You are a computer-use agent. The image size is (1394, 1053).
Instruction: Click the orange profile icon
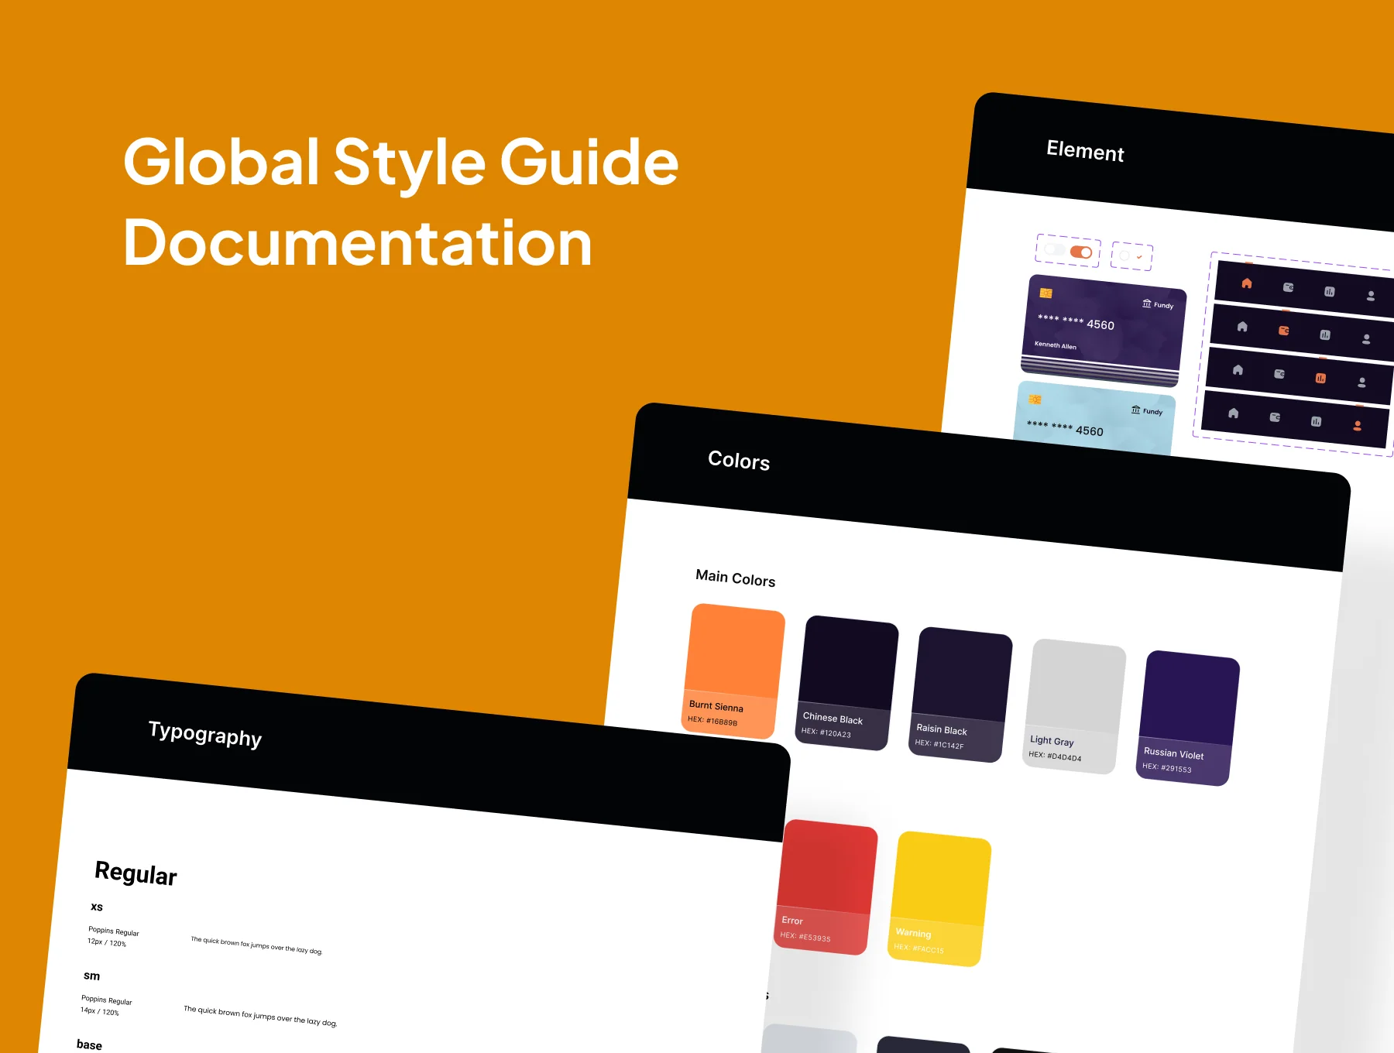[x=1358, y=426]
